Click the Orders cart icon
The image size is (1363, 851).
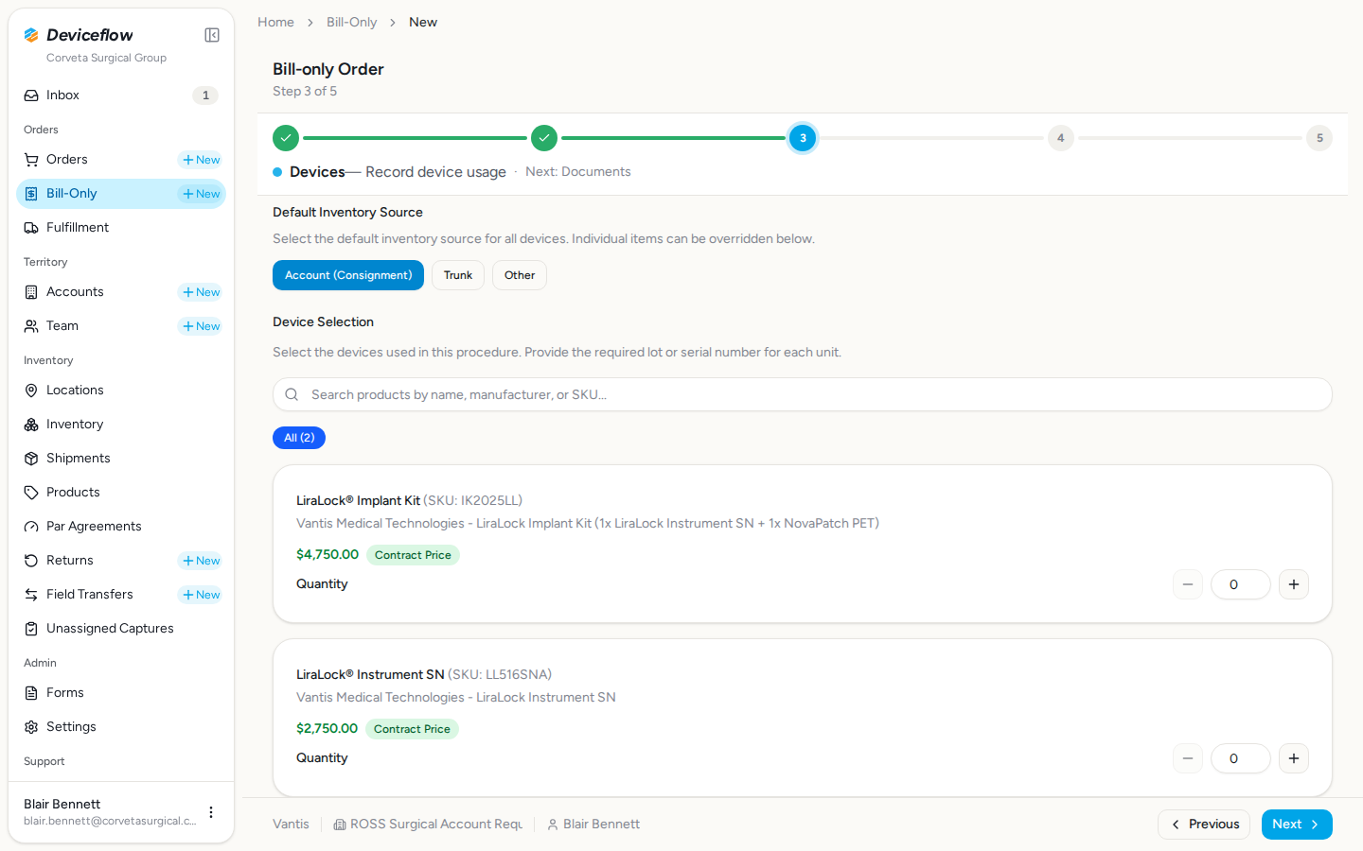pos(31,160)
